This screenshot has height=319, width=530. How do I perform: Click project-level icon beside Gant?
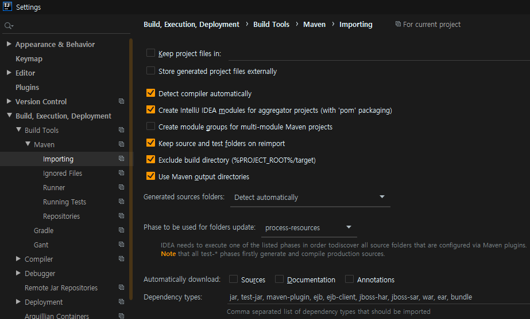click(121, 245)
